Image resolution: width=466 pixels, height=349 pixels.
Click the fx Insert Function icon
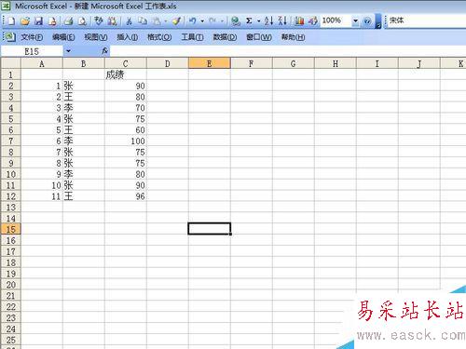[x=105, y=51]
